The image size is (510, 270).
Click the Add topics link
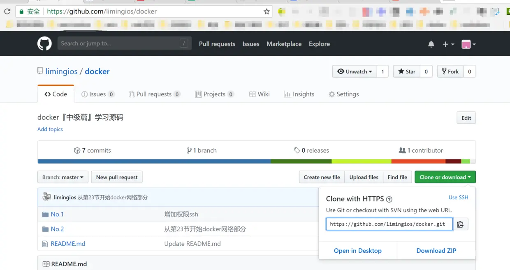(x=50, y=129)
